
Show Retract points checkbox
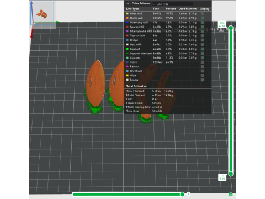(203, 67)
